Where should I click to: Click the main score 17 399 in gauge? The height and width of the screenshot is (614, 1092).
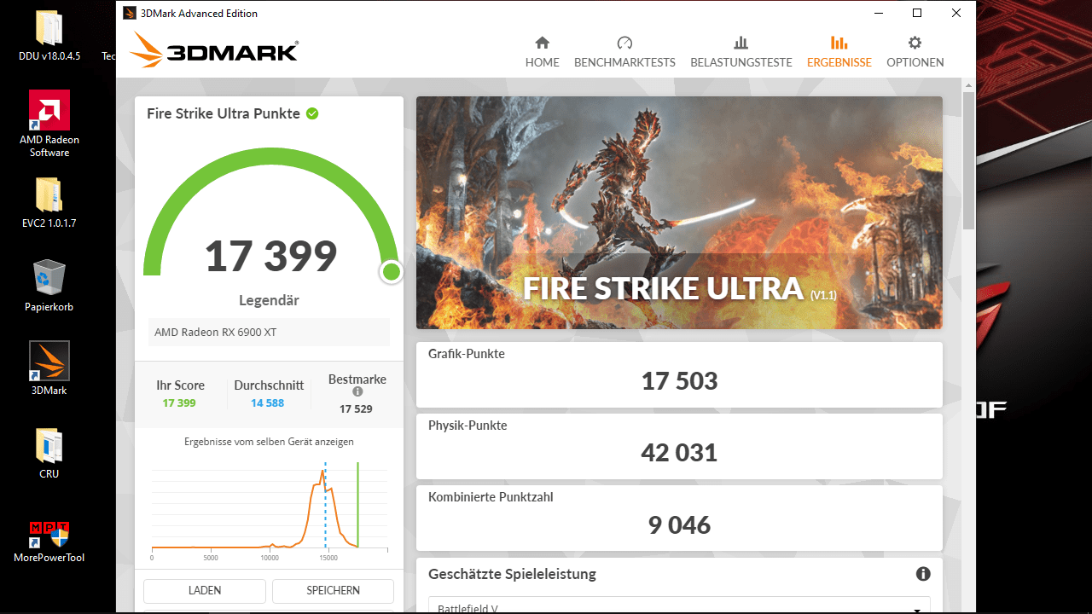coord(271,256)
